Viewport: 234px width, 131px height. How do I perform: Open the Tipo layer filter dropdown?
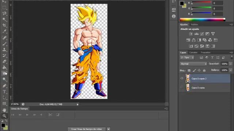[x=187, y=57]
